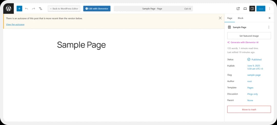Go back to WordPress Editor
Screen dimensions: 277x125
[x=64, y=8]
